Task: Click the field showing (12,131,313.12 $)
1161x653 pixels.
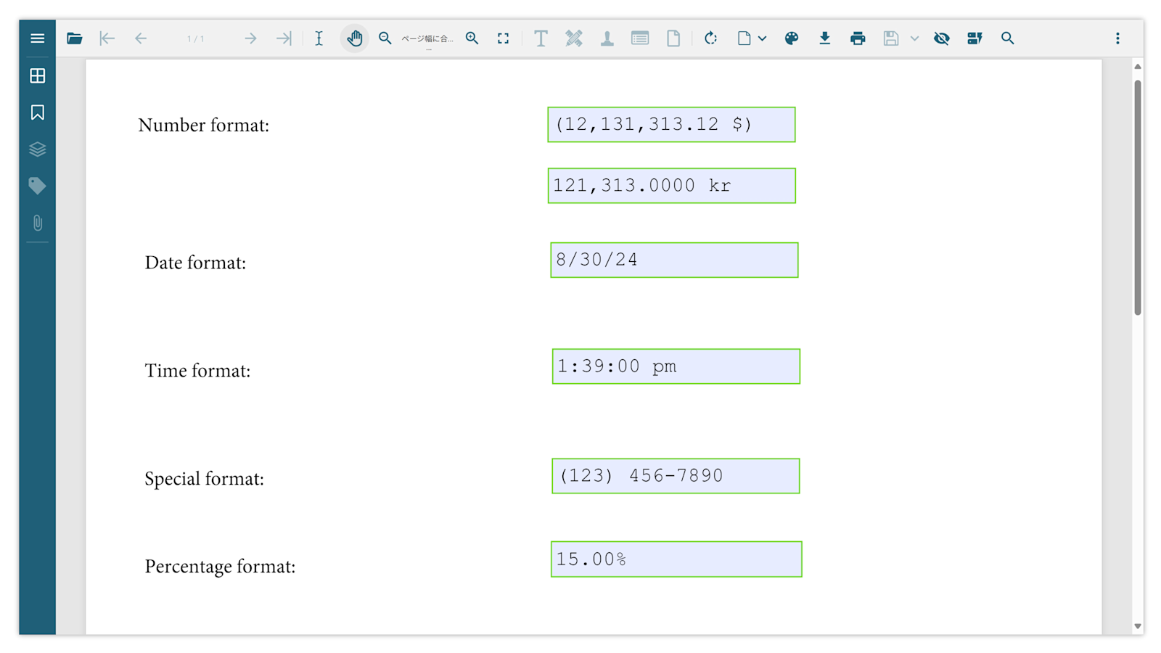Action: tap(671, 125)
